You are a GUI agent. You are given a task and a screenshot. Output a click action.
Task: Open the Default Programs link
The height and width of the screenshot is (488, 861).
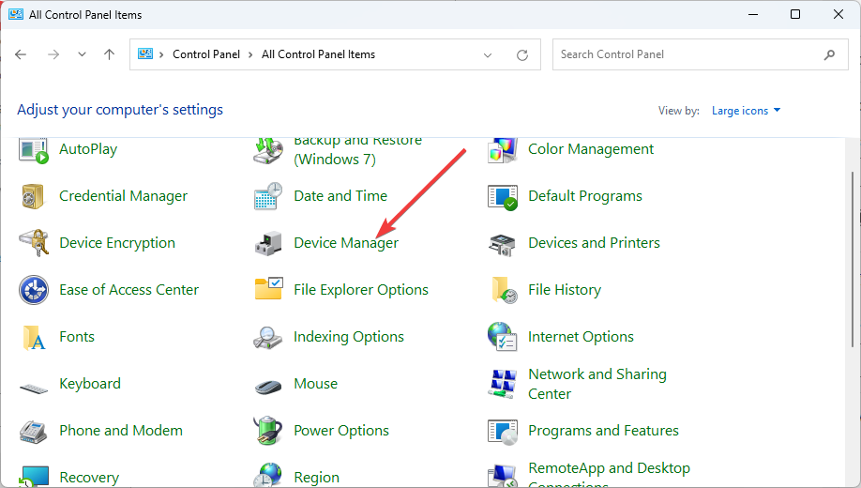(585, 196)
